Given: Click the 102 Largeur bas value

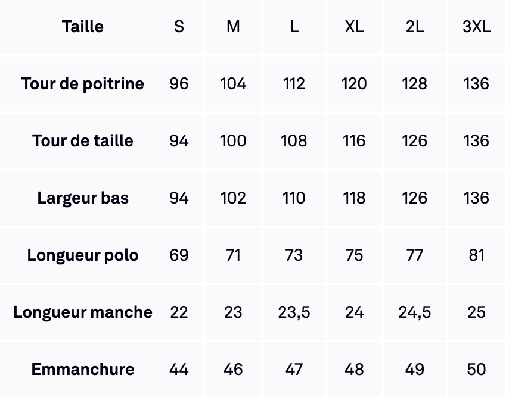Looking at the screenshot, I should coord(233,198).
